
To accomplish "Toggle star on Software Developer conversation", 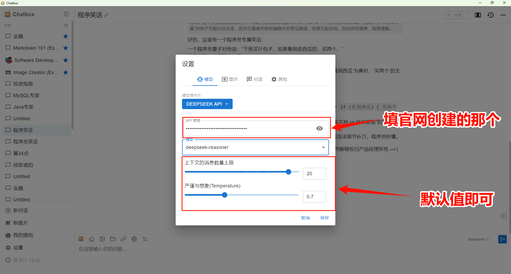I will point(65,60).
